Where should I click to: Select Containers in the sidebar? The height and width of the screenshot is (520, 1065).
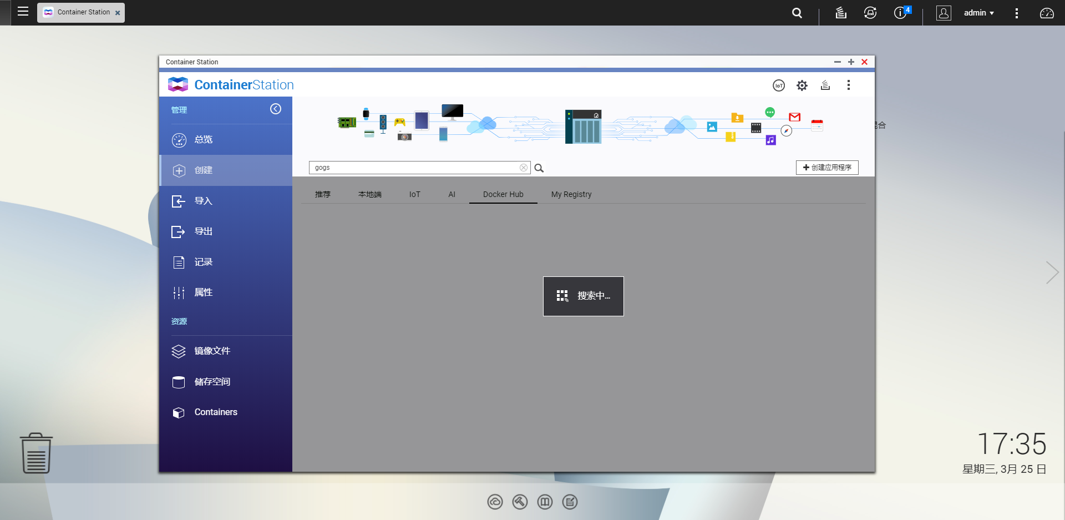click(216, 412)
